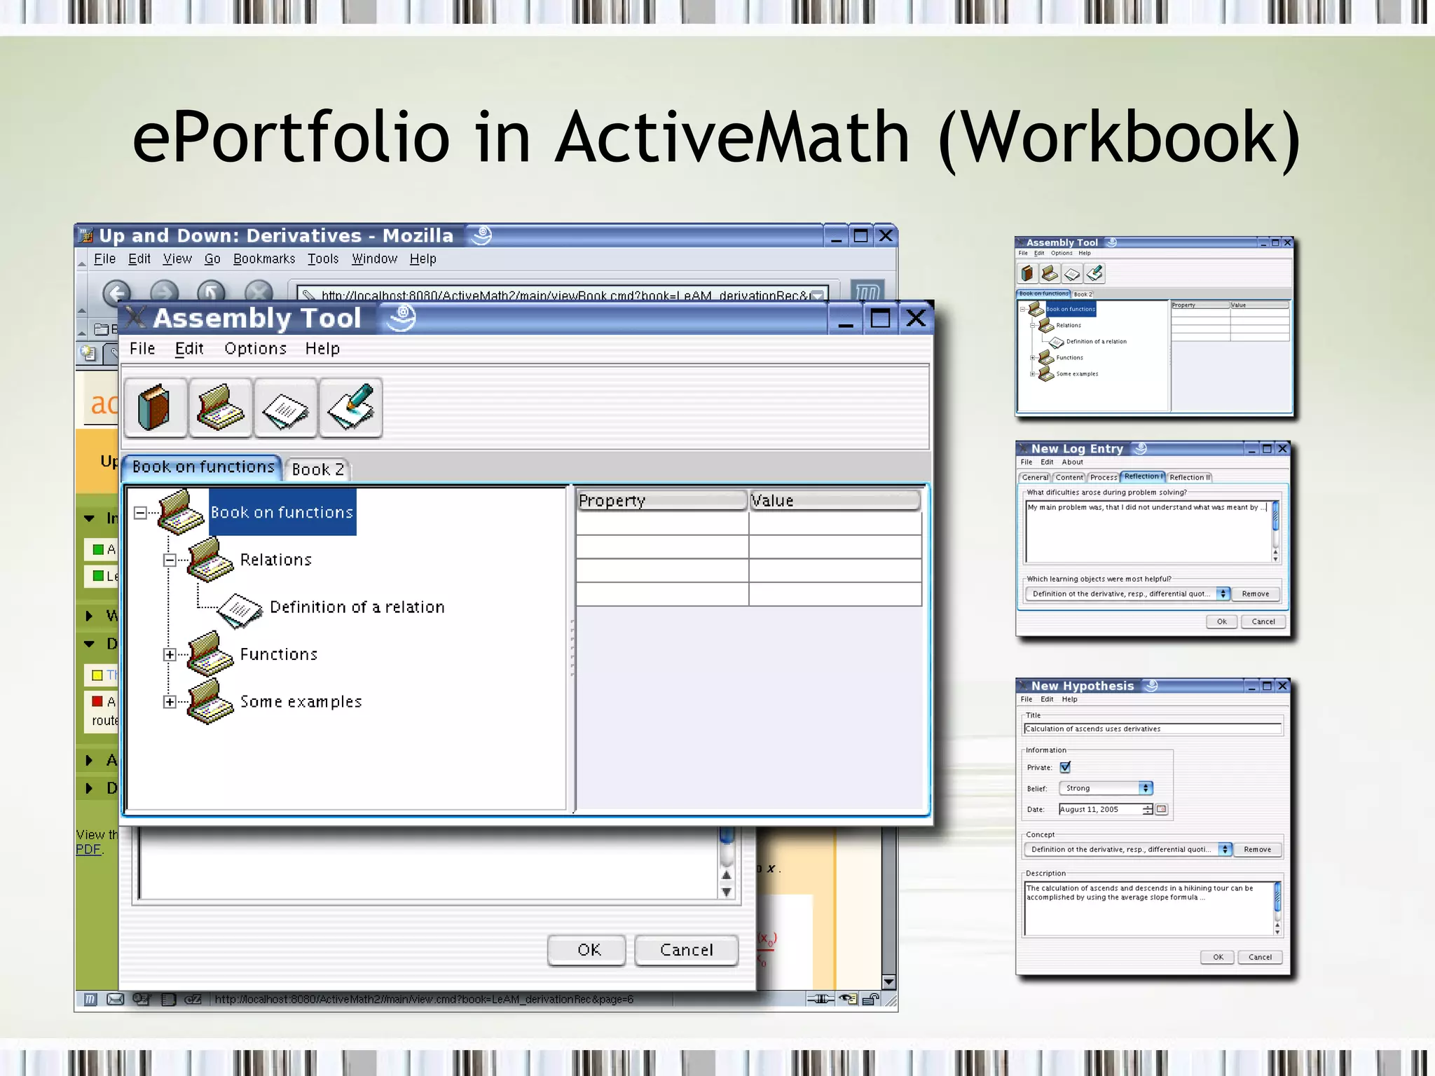Switch to Book 2 tab in large Assembly Tool
The height and width of the screenshot is (1076, 1435).
318,469
